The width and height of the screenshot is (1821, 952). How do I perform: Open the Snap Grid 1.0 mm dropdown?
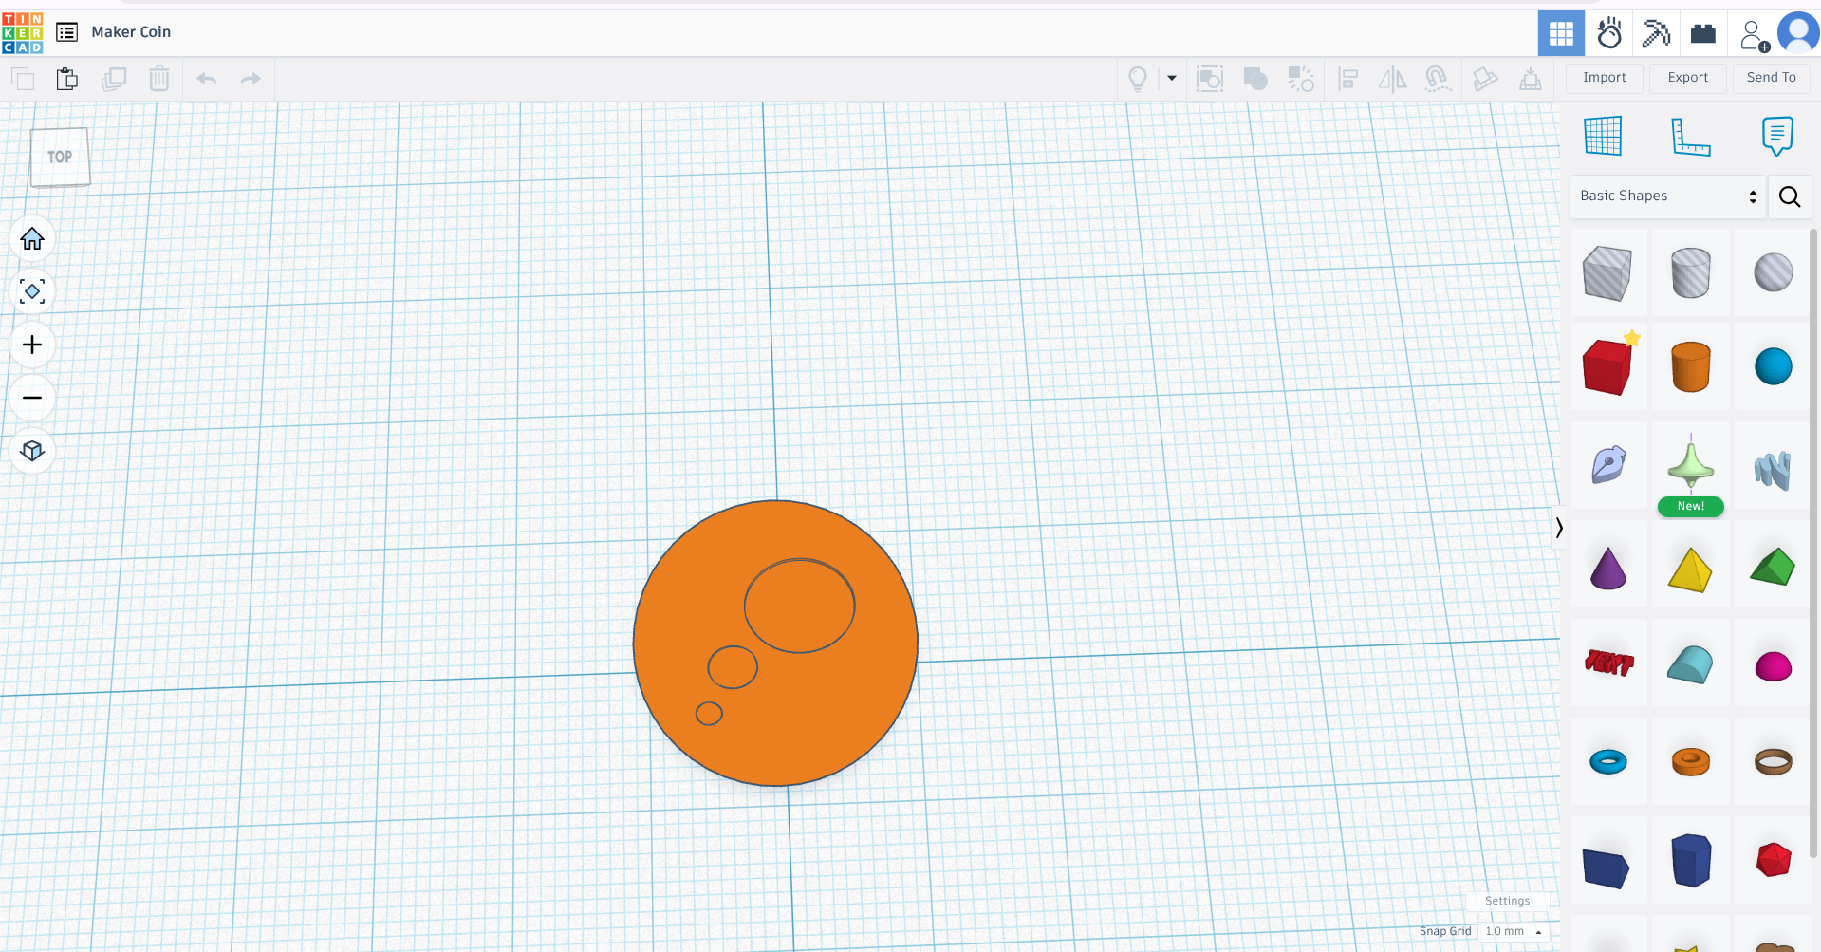[1514, 931]
